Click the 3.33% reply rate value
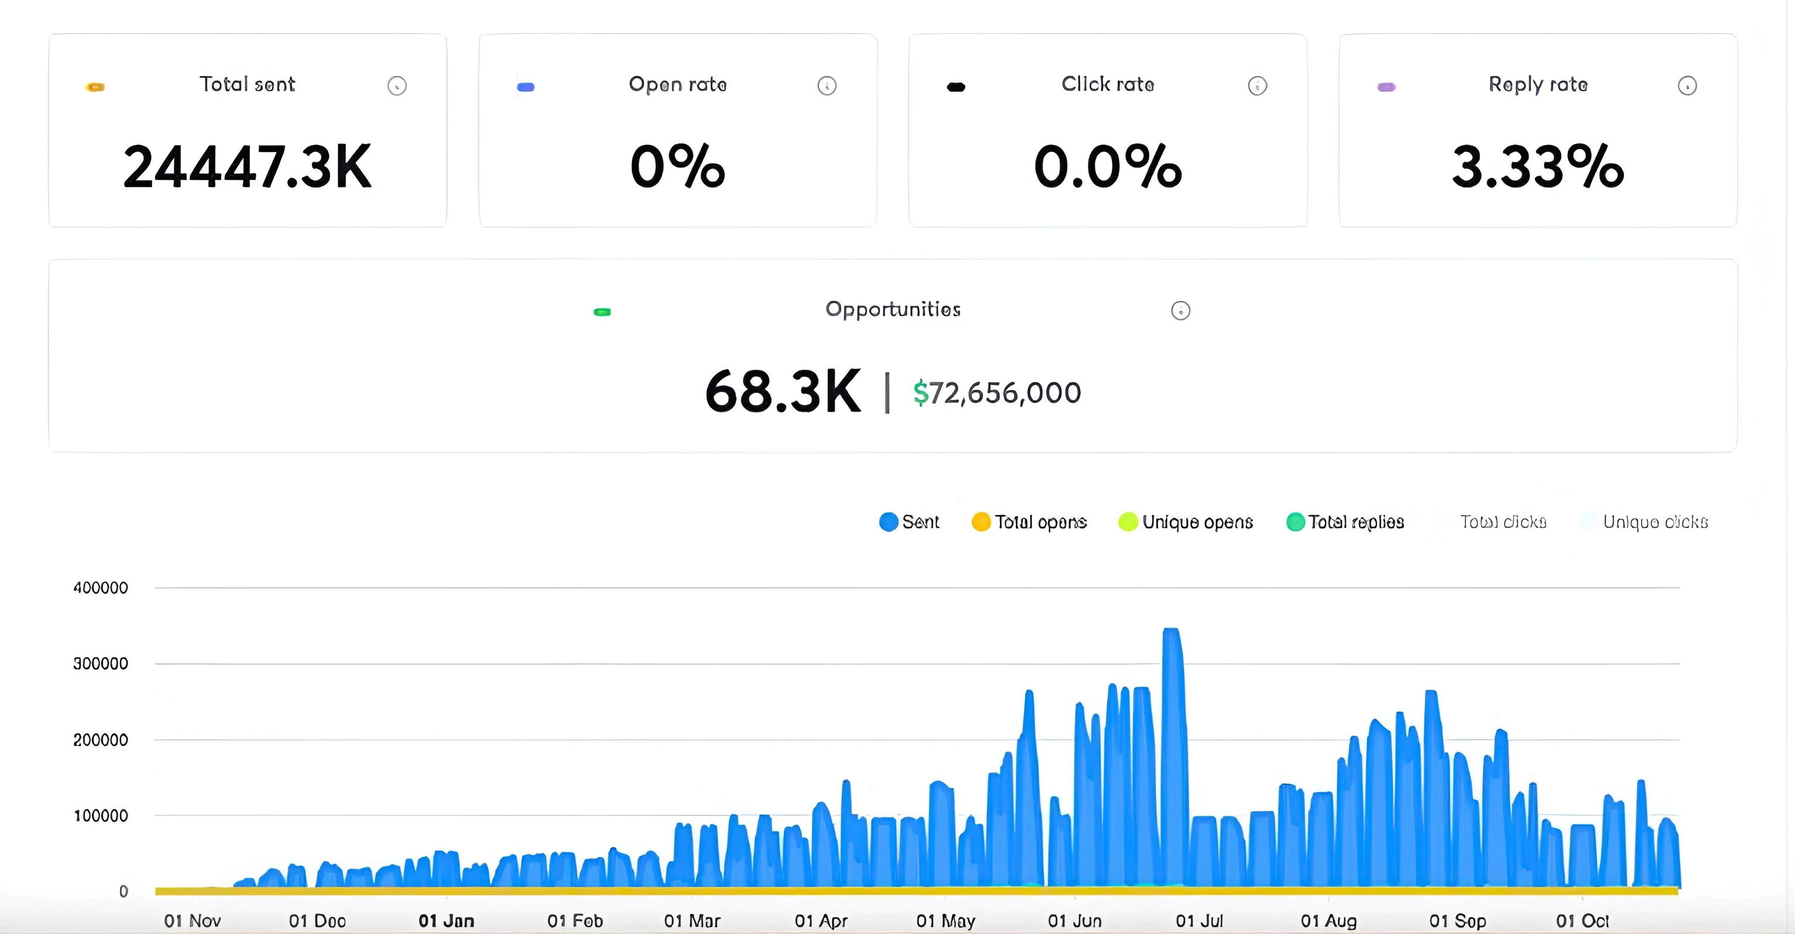 click(x=1537, y=167)
